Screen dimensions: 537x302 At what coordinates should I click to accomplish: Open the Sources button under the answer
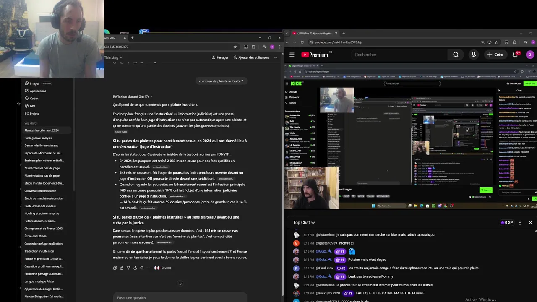click(163, 268)
